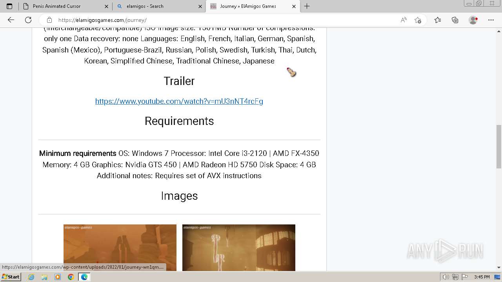
Task: Close the Penis Animated Cursor tab
Action: click(x=106, y=6)
